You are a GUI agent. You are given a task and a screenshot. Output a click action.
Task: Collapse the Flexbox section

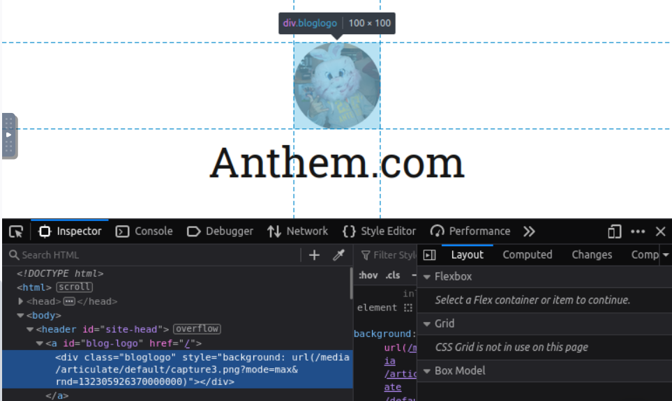(x=427, y=277)
